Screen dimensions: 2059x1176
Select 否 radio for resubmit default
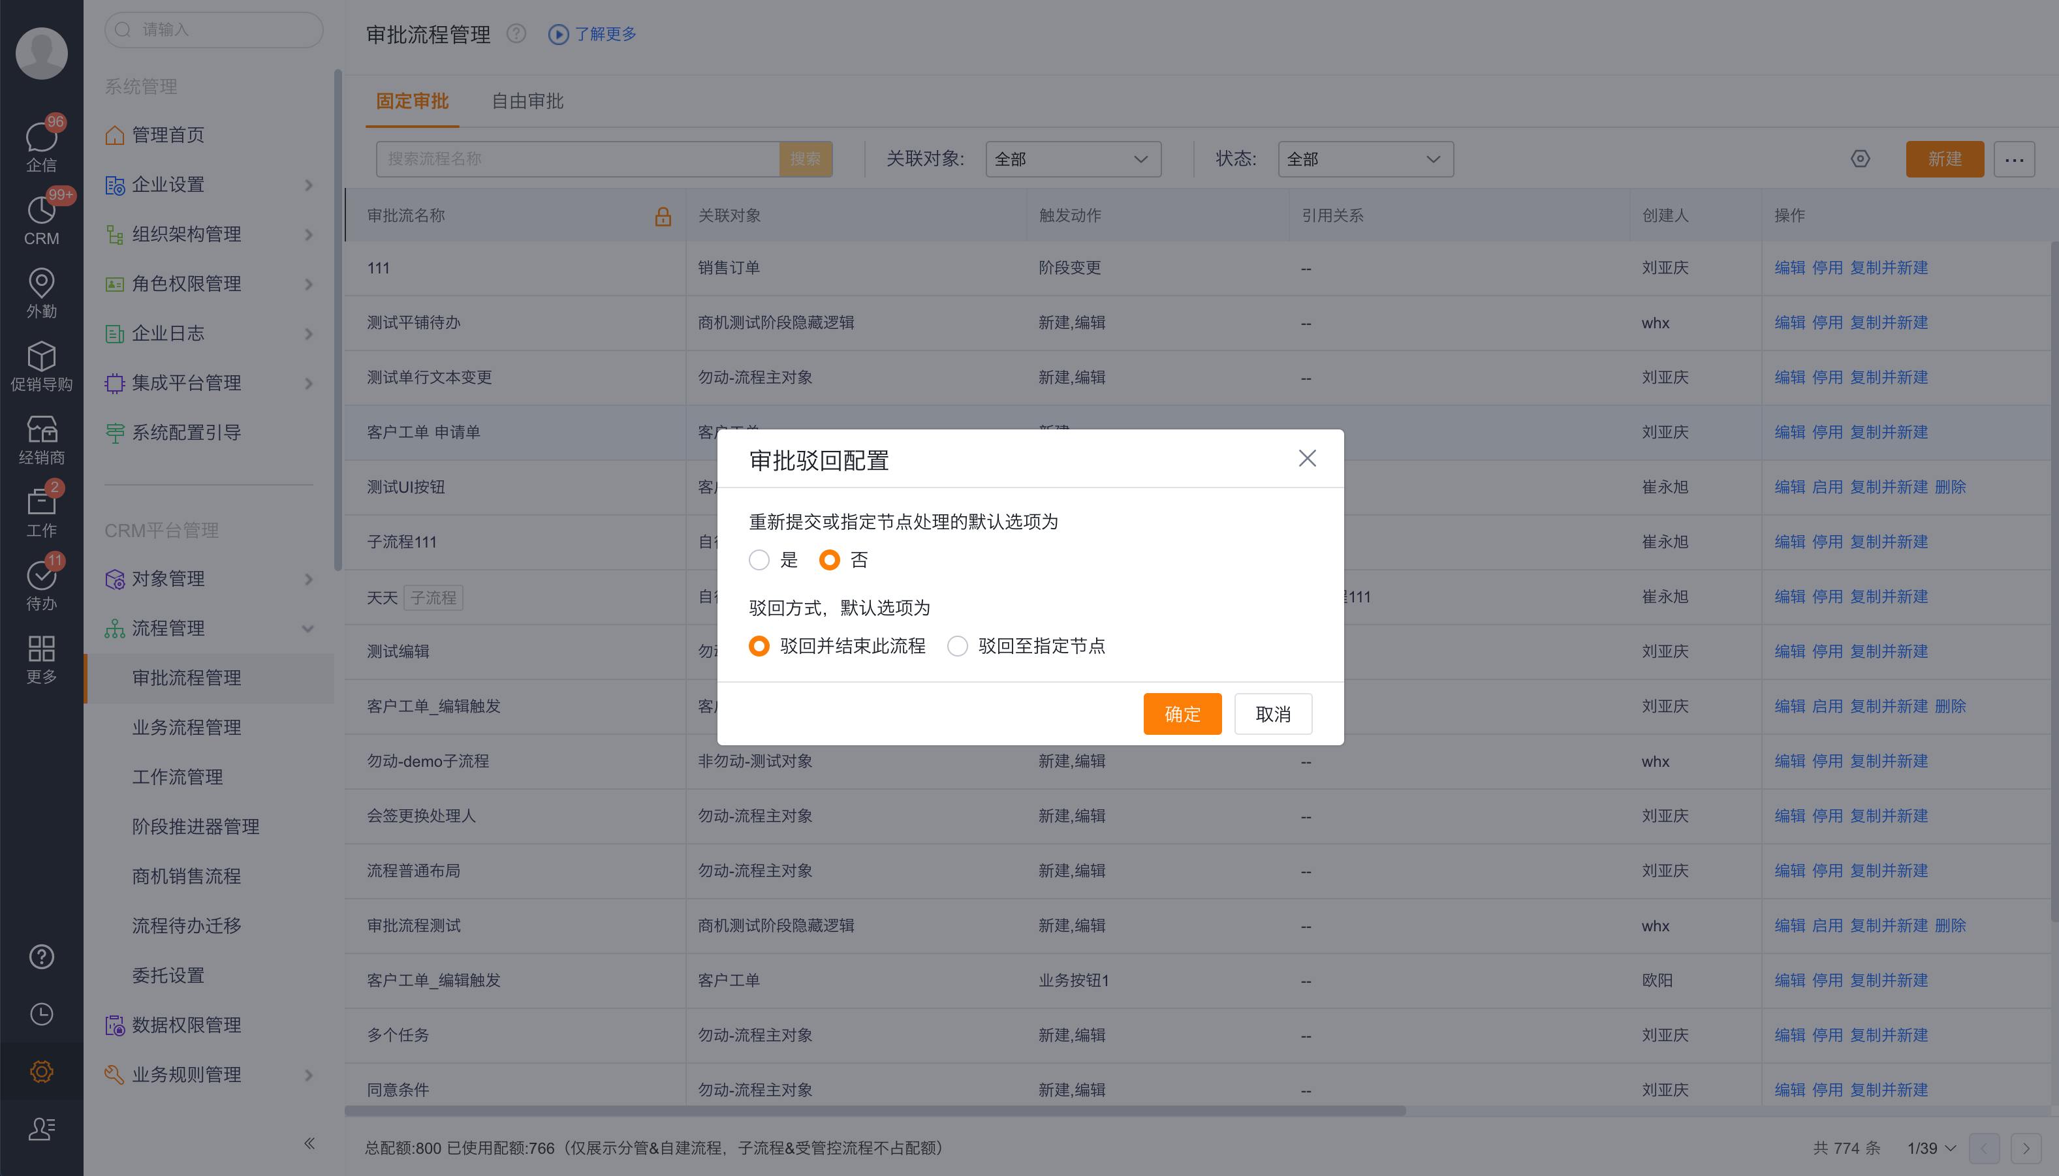coord(830,560)
